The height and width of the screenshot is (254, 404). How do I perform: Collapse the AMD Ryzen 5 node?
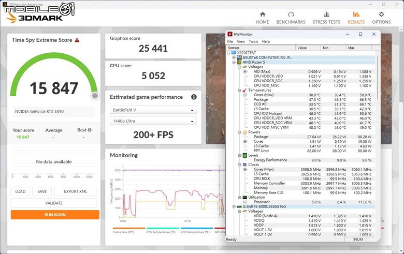234,62
